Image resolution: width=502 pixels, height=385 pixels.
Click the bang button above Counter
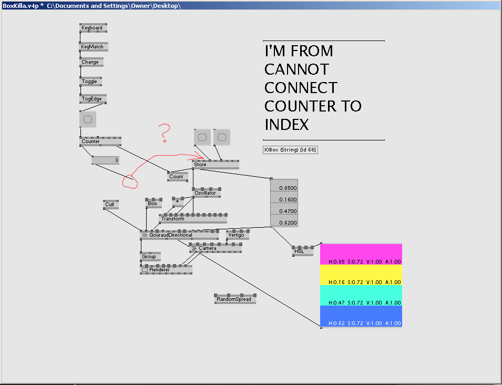pyautogui.click(x=88, y=119)
